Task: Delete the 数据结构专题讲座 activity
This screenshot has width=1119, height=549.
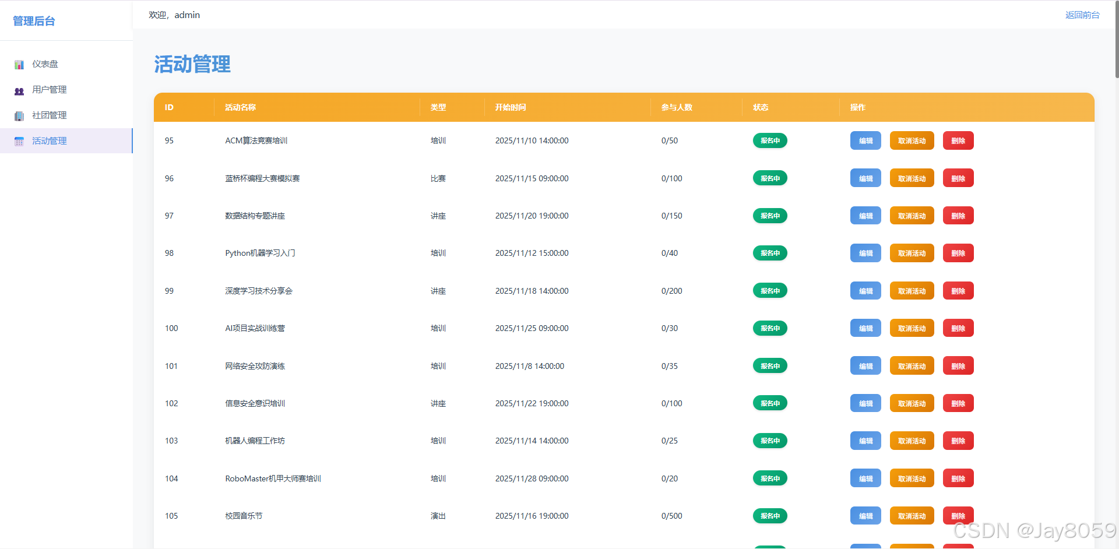Action: click(x=958, y=216)
